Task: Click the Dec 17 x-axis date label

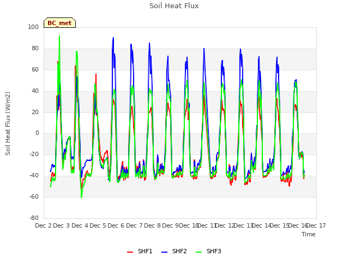Action: (316, 225)
